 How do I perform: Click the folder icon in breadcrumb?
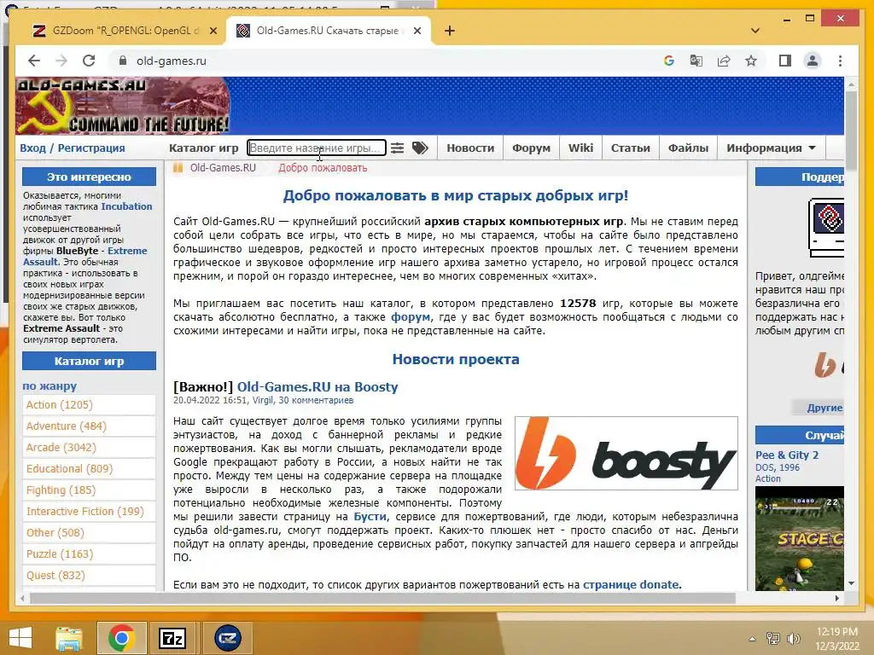(178, 168)
